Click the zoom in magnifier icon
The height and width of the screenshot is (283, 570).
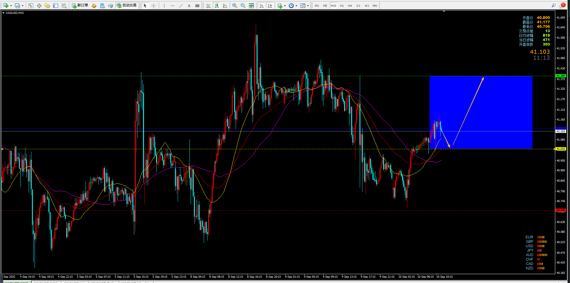[235, 6]
